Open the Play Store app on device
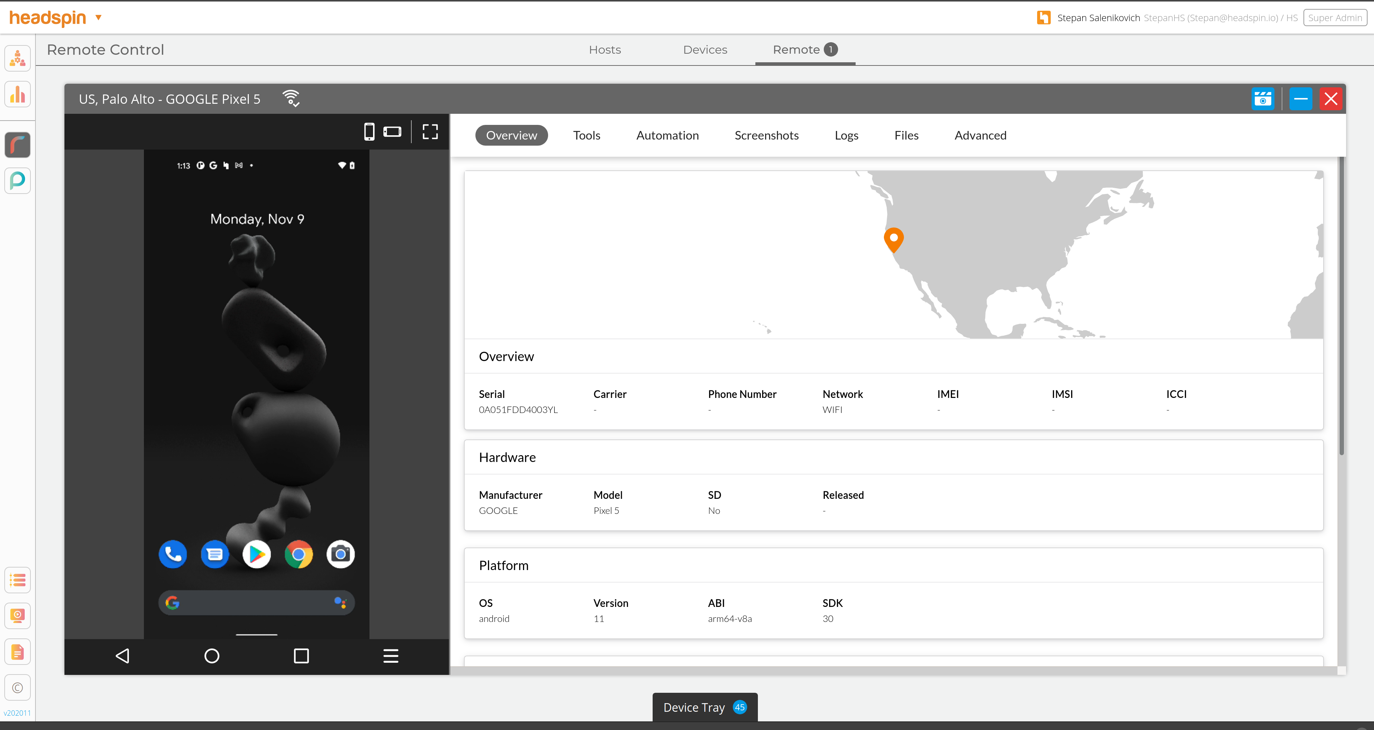The height and width of the screenshot is (730, 1374). pyautogui.click(x=257, y=555)
